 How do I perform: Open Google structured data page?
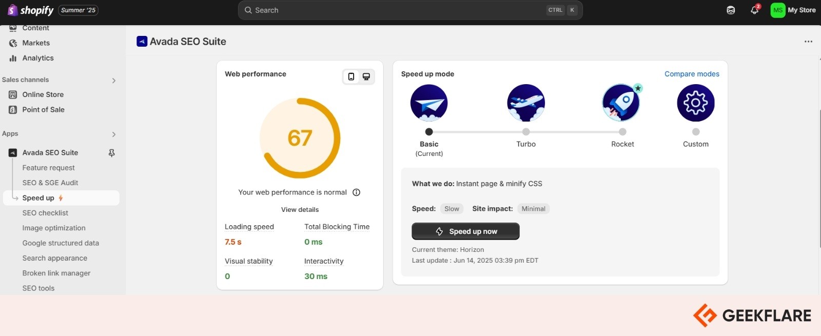coord(61,243)
